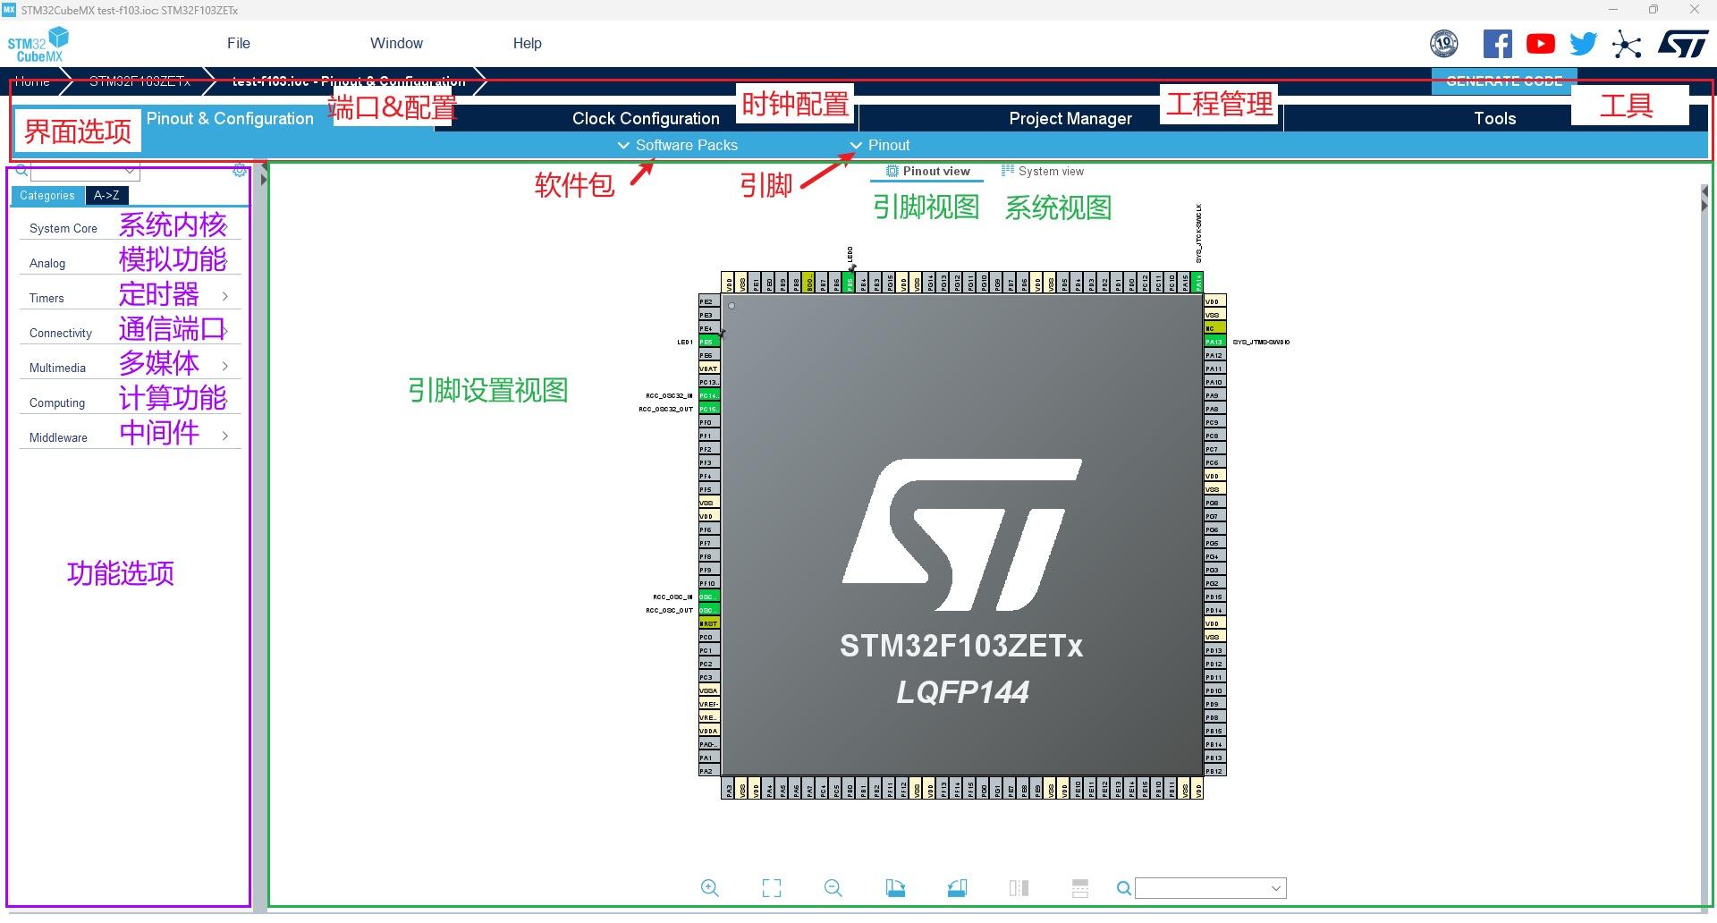Click the GENERATE CODE button

click(x=1503, y=80)
